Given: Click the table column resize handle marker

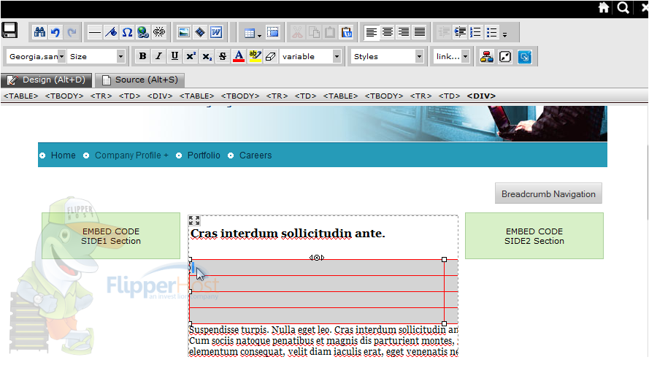Looking at the screenshot, I should click(x=317, y=258).
